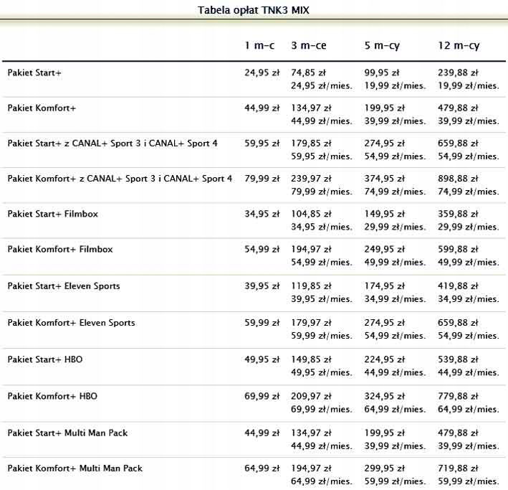The height and width of the screenshot is (490, 508).
Task: Click the 'Pakiet Komfort+' row label
Action: click(x=42, y=108)
